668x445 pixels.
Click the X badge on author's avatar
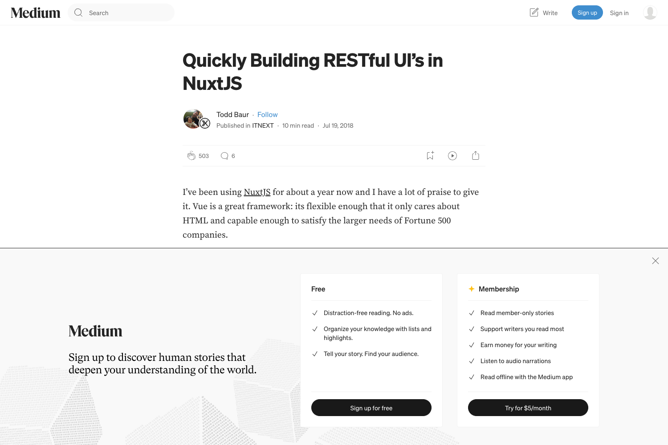click(205, 123)
